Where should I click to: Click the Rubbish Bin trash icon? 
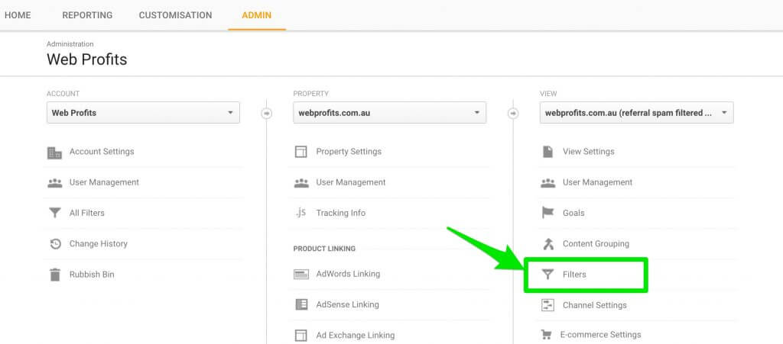(x=55, y=275)
